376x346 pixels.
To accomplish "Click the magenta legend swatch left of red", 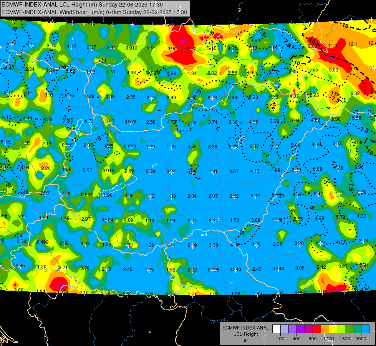I will point(309,329).
